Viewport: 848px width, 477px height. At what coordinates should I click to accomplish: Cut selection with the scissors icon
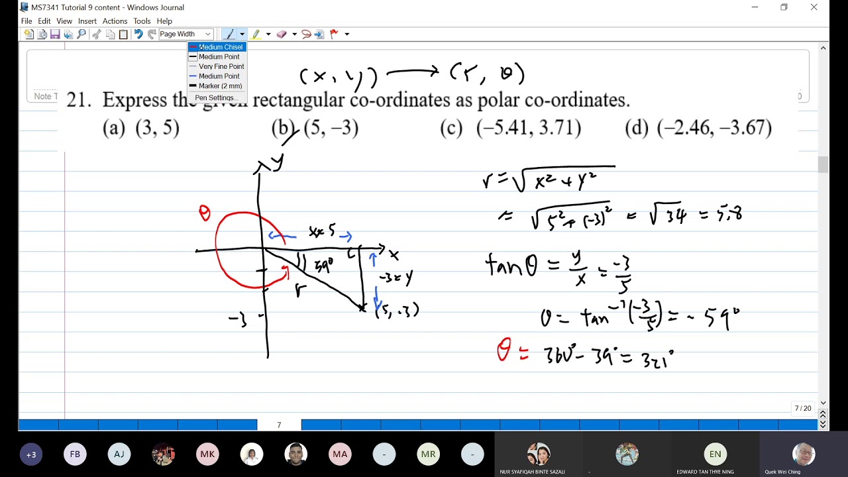click(97, 34)
